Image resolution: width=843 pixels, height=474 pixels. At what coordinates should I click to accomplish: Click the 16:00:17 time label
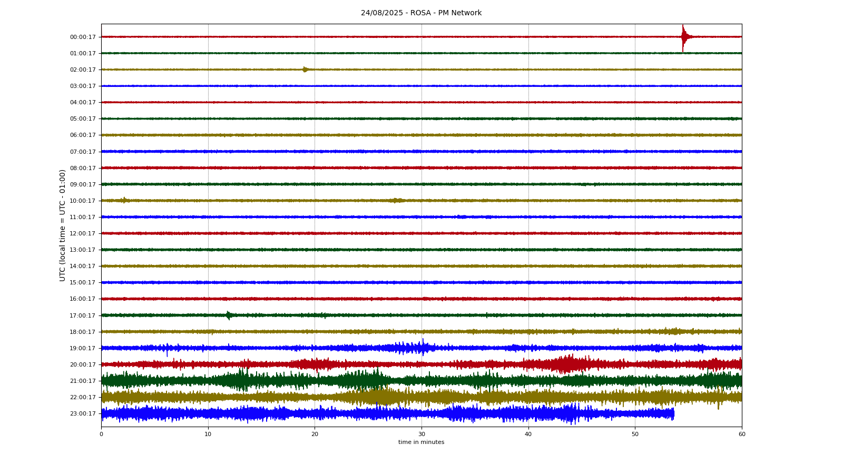coord(83,299)
